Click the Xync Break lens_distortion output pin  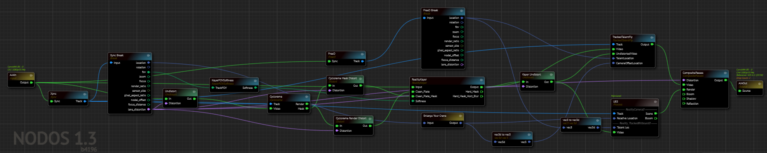tap(149, 110)
